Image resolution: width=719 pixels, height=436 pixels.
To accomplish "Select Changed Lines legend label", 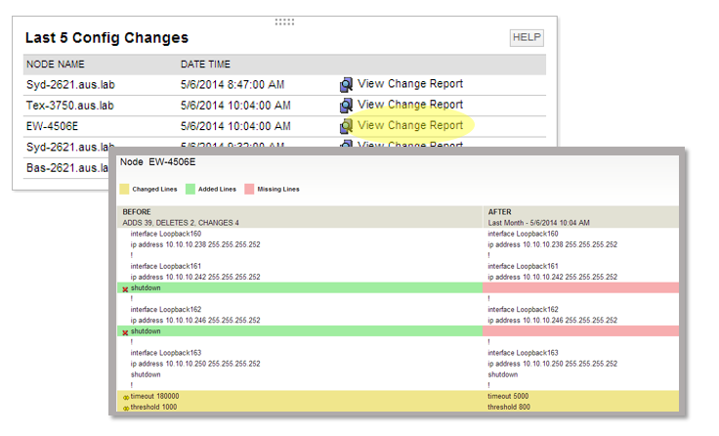I will pos(154,189).
